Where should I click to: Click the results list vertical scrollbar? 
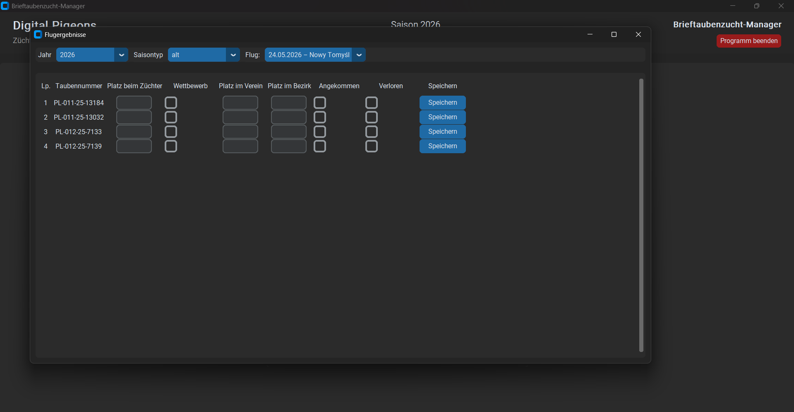point(641,215)
